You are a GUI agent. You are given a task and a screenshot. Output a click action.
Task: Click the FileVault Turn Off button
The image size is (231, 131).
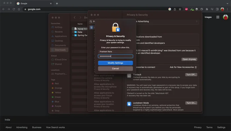tap(191, 75)
